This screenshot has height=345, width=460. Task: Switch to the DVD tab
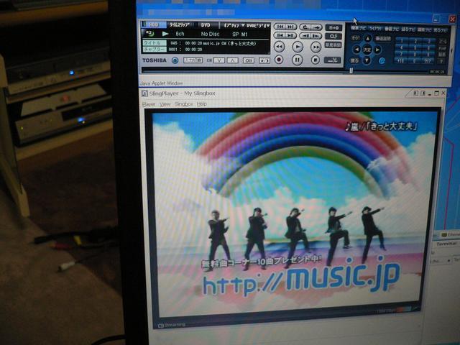206,26
